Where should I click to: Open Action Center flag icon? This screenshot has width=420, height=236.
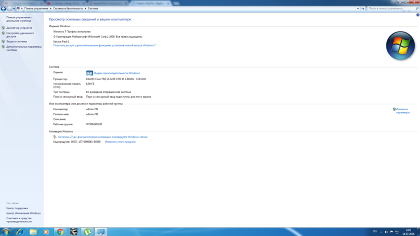[x=392, y=232]
